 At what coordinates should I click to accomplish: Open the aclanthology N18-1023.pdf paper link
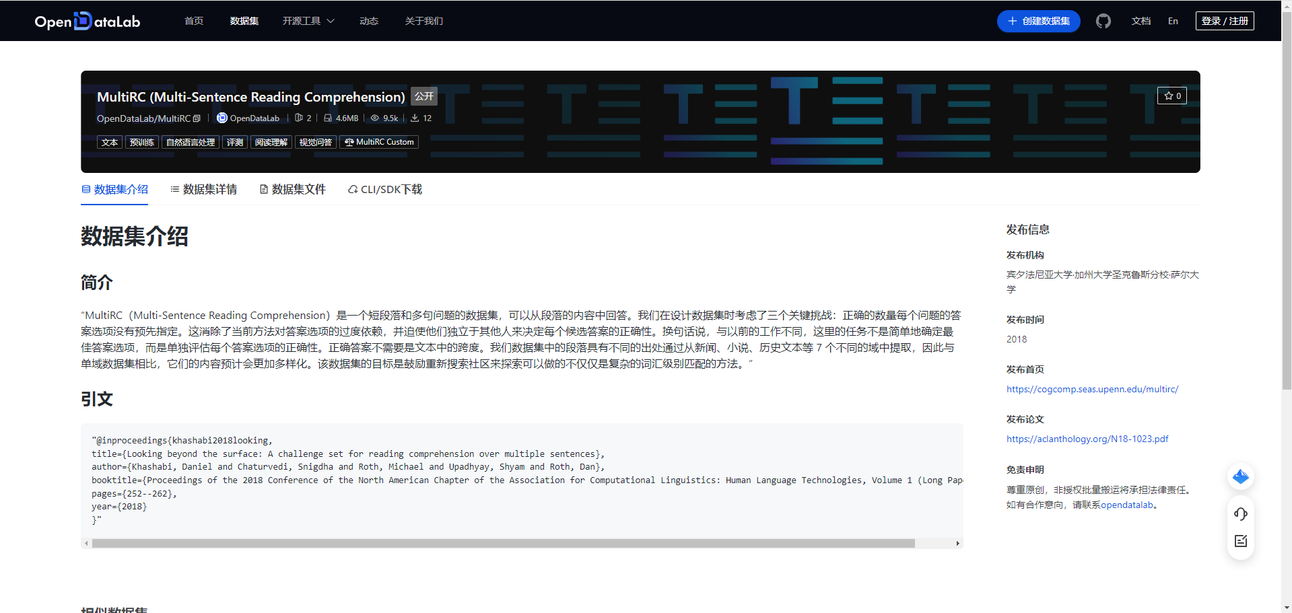coord(1087,439)
